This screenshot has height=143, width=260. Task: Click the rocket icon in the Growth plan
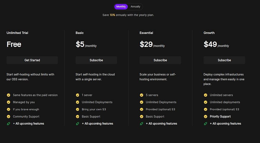[x=205, y=124]
